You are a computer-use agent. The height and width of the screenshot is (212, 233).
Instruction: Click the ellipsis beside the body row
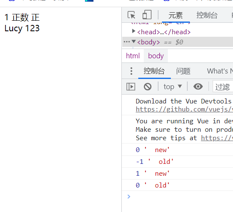[126, 42]
